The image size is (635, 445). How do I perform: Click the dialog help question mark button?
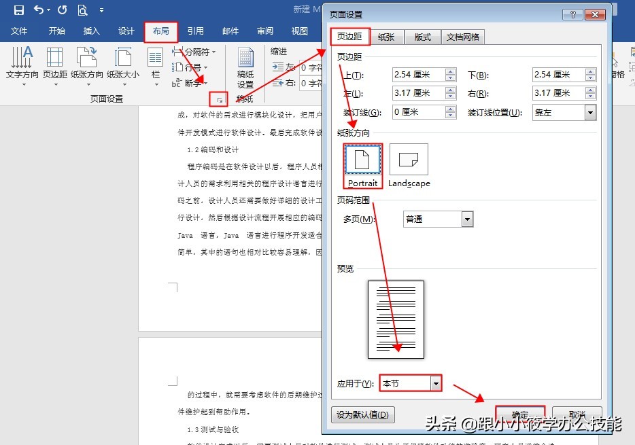(x=572, y=15)
